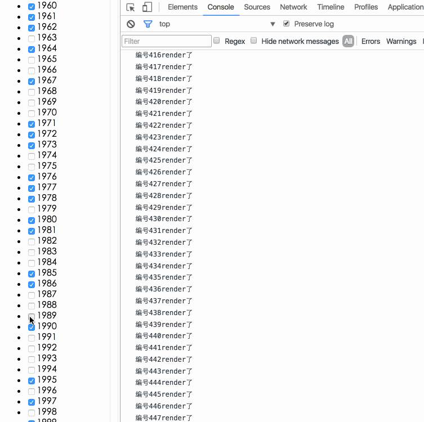Switch to the Sources tab

pos(257,7)
